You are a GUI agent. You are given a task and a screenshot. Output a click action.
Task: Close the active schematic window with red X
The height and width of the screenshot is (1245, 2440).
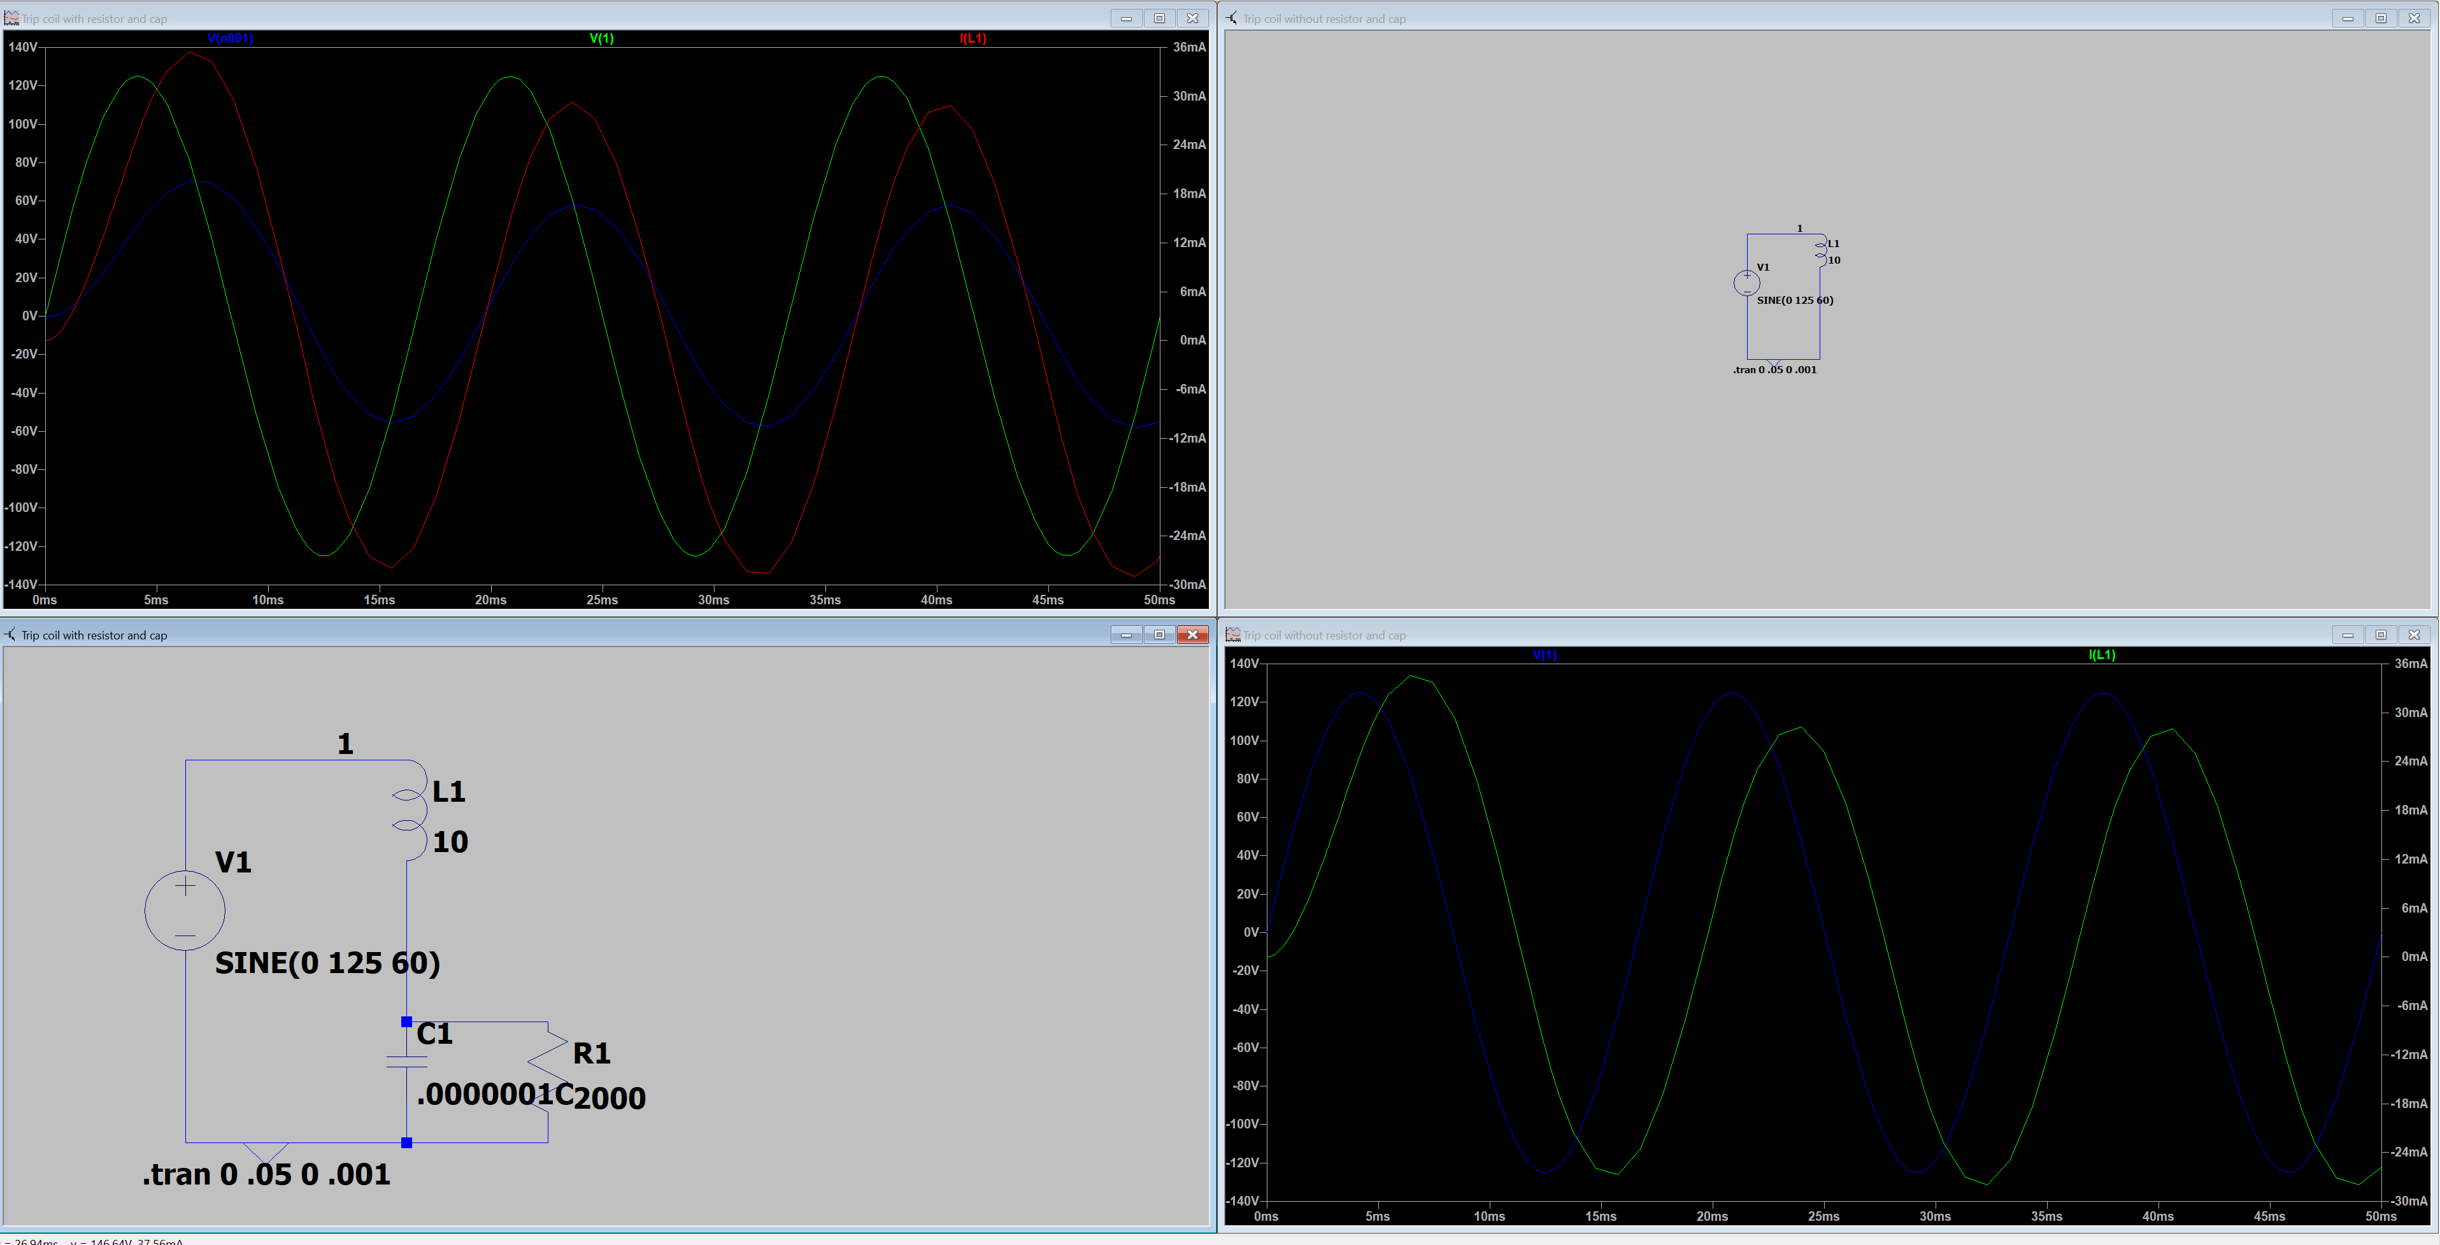pos(1192,636)
